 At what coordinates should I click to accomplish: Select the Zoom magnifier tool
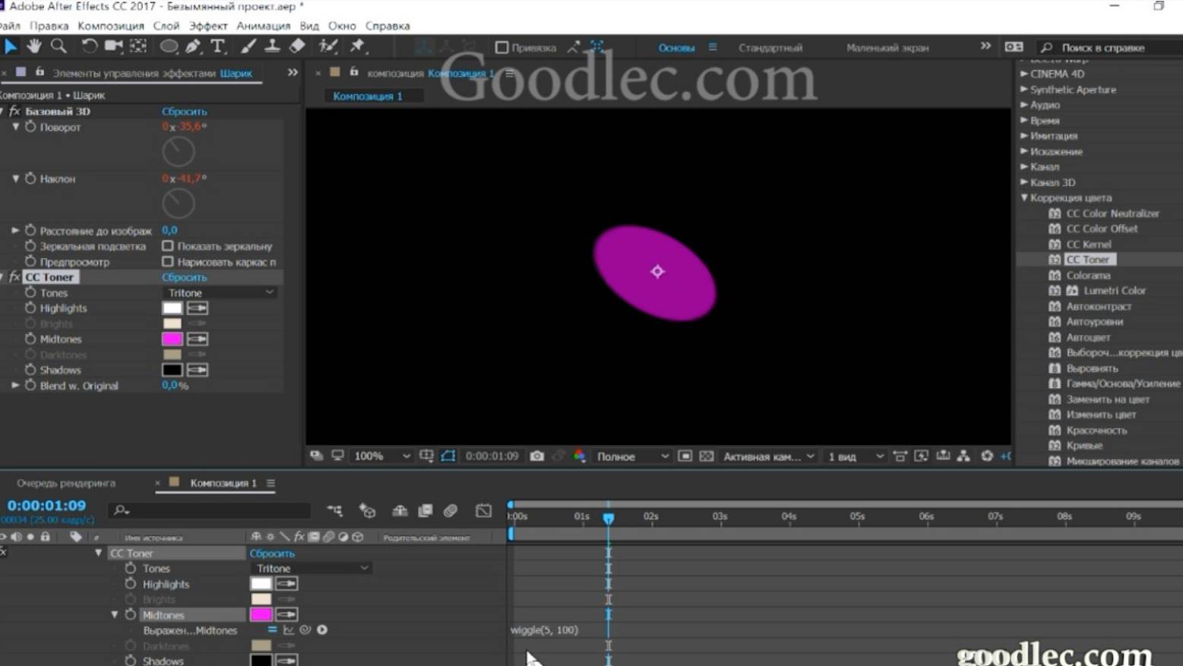point(59,46)
